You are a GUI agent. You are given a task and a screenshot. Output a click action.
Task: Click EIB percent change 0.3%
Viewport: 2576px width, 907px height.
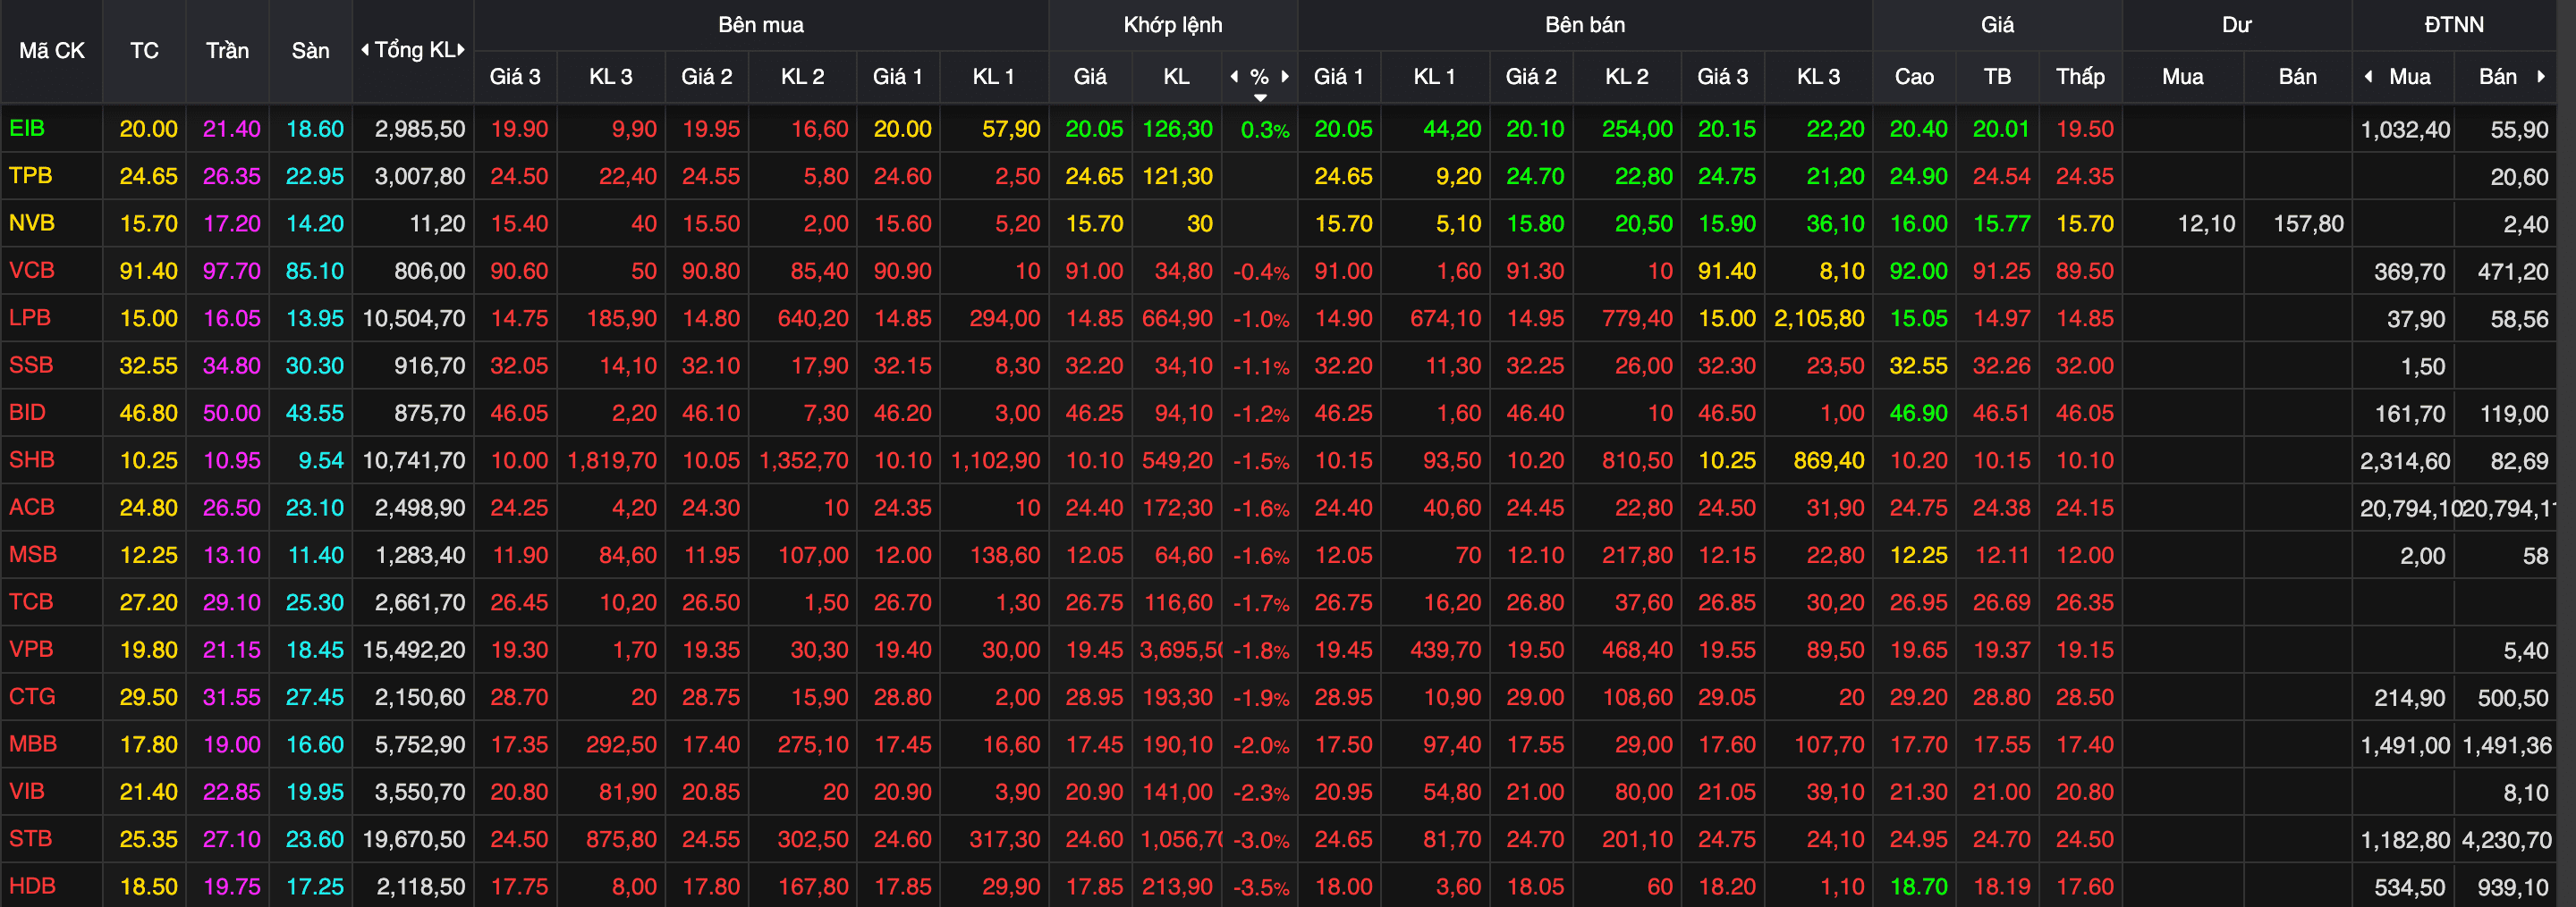click(x=1264, y=130)
